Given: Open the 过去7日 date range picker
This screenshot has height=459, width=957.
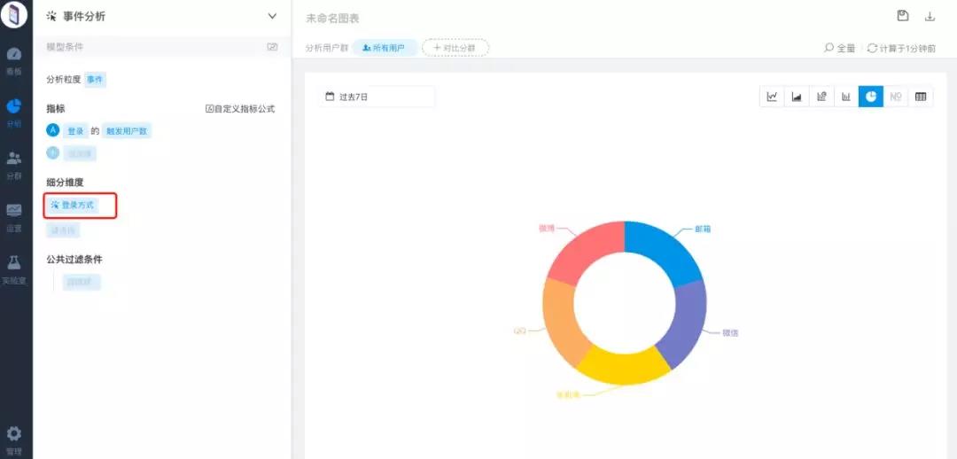Looking at the screenshot, I should pos(377,97).
